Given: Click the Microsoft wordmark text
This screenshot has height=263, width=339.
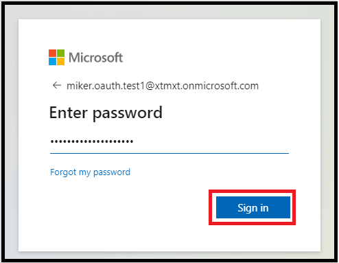Looking at the screenshot, I should pos(96,58).
